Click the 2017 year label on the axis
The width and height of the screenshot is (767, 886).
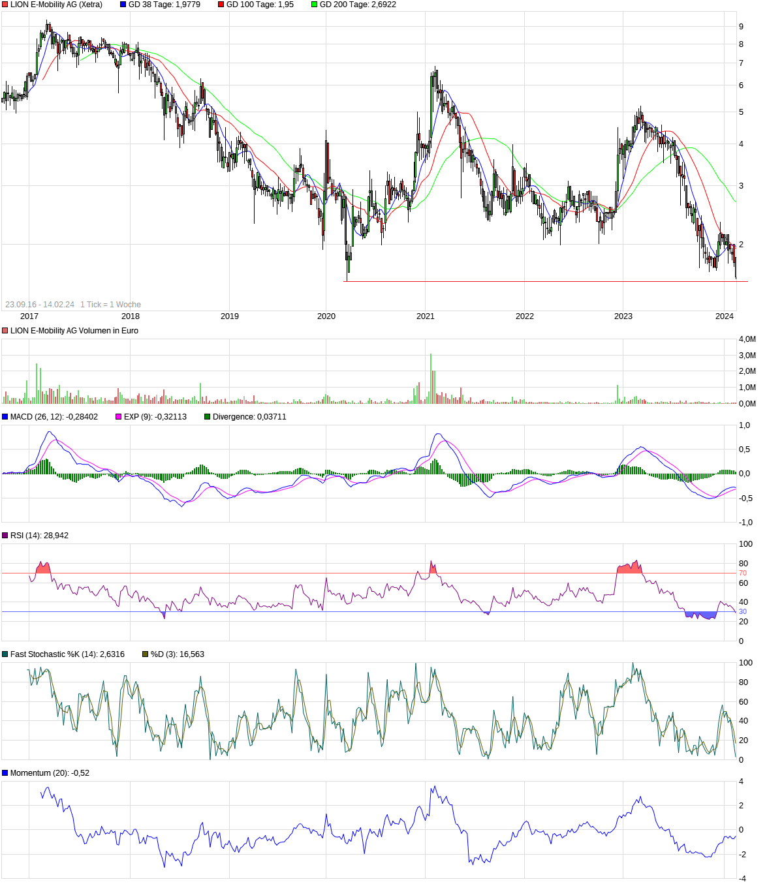(x=29, y=316)
